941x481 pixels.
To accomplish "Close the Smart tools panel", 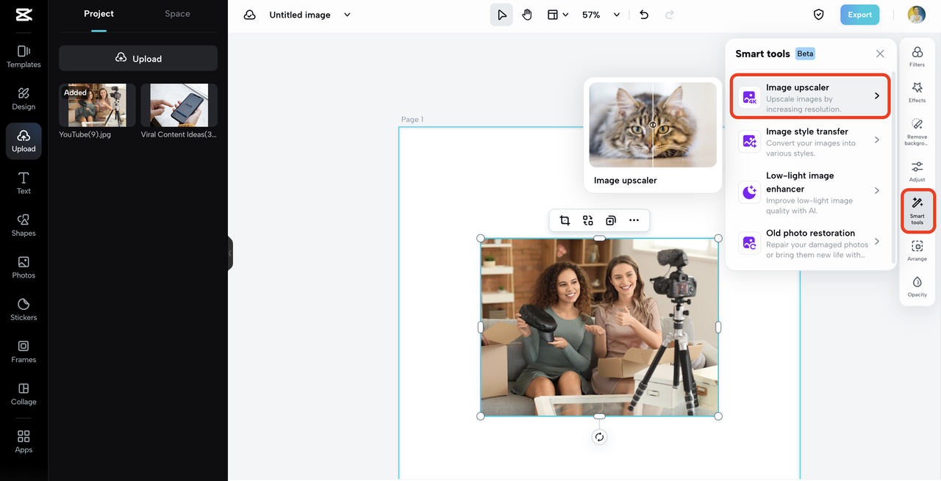I will coord(880,54).
